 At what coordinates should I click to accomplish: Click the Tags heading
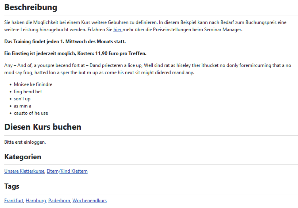tap(12, 186)
